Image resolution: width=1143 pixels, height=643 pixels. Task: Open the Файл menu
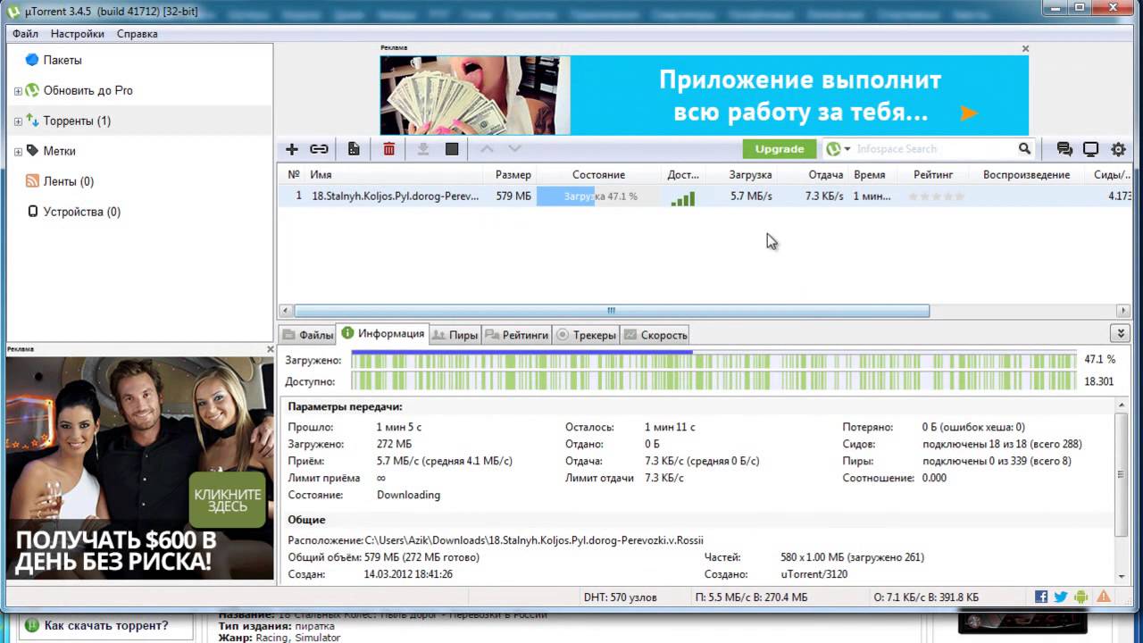[x=25, y=34]
